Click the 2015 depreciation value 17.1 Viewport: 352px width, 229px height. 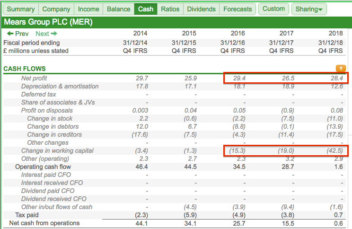(191, 87)
